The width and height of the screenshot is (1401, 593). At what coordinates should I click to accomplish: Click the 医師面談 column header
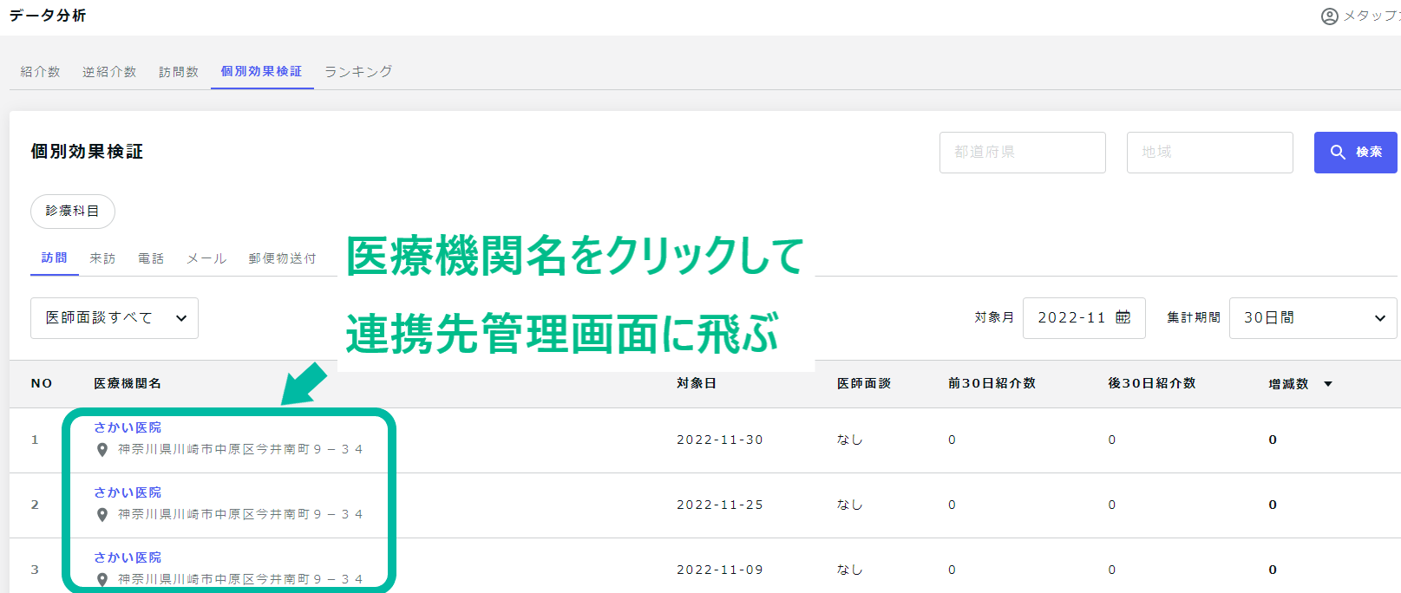(x=864, y=383)
